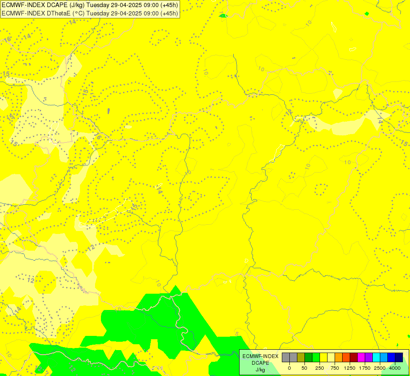Click the legend's ECMWF-INDEX label
410x376 pixels.
260,356
